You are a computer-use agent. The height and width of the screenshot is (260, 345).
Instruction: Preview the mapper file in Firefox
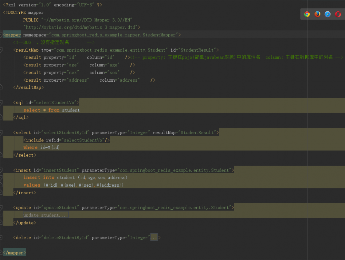(x=317, y=14)
